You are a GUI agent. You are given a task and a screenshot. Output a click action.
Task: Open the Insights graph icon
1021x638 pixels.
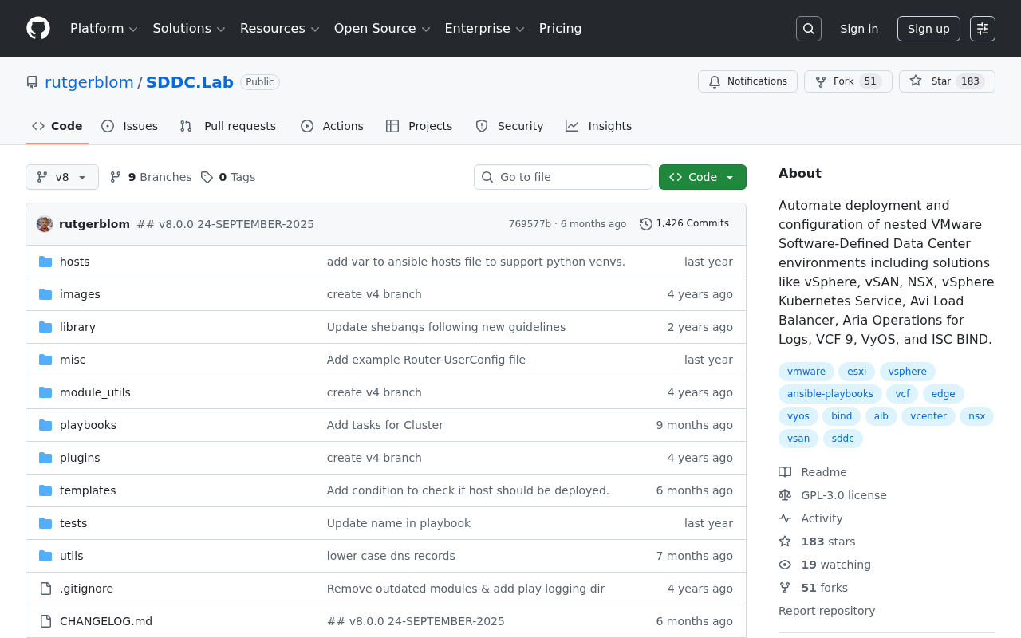click(571, 126)
